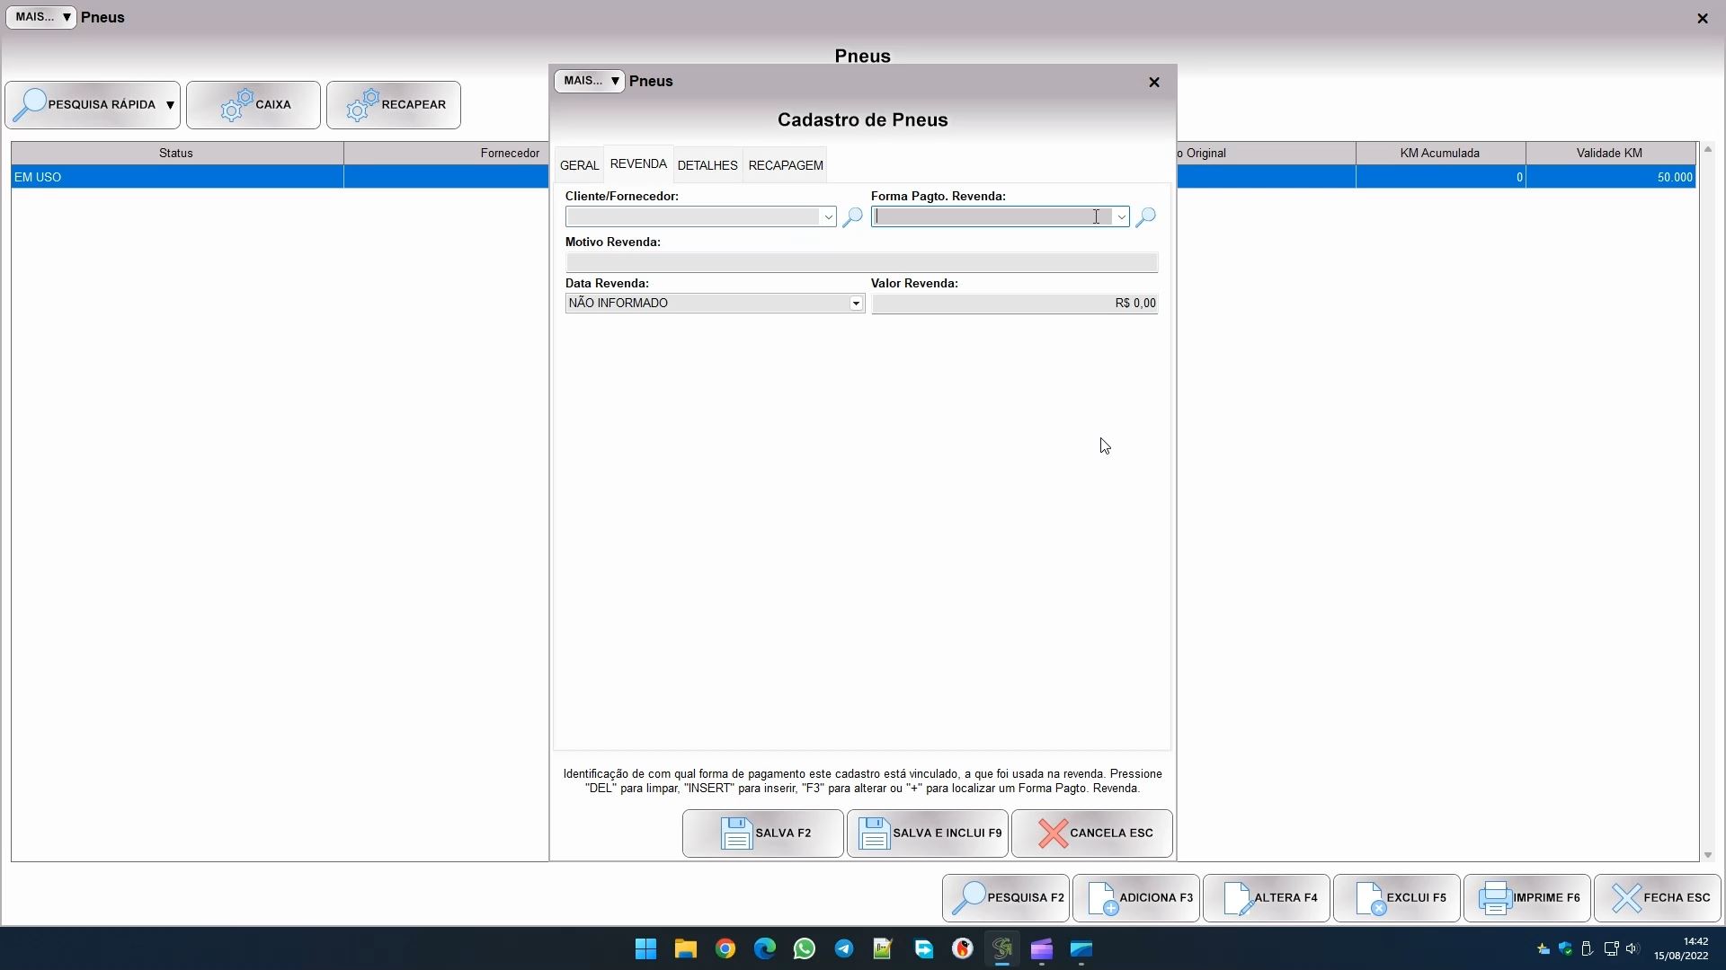Click the CANCELA ESC button

1092,833
